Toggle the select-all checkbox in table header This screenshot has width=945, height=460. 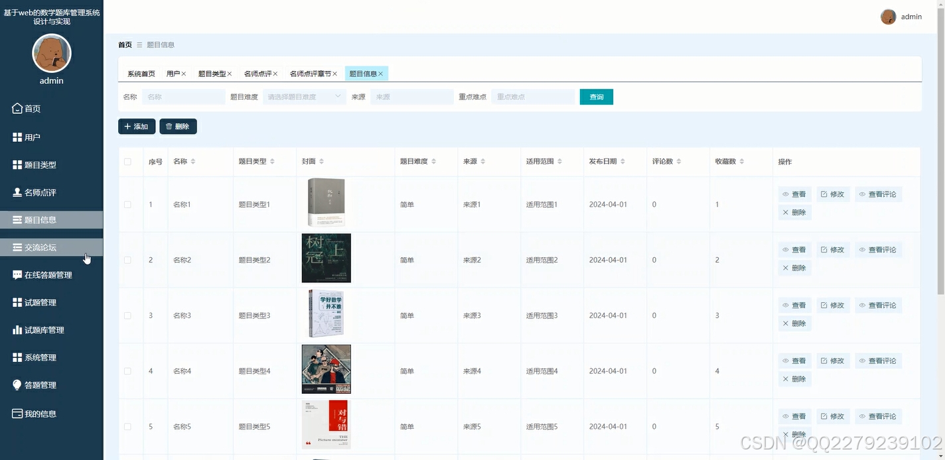(x=129, y=161)
